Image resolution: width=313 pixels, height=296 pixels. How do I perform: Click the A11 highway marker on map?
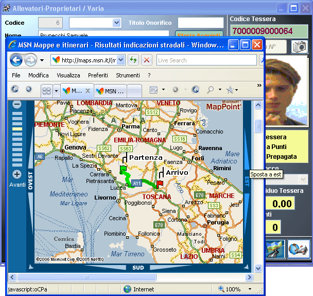click(x=137, y=183)
